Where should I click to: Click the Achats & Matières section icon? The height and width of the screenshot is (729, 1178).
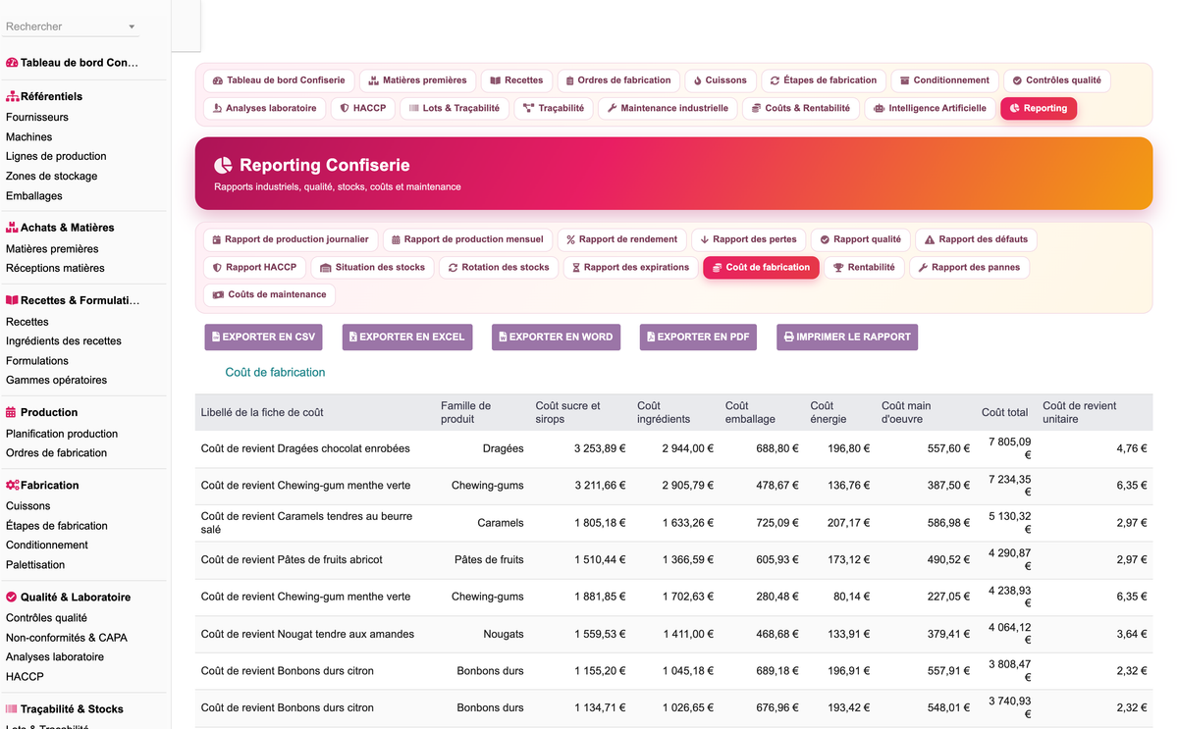pos(12,228)
